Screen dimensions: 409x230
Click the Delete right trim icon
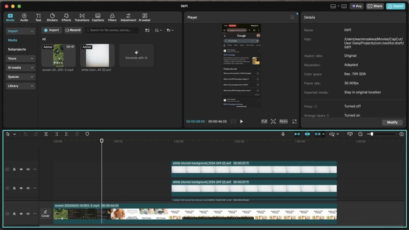click(x=67, y=134)
